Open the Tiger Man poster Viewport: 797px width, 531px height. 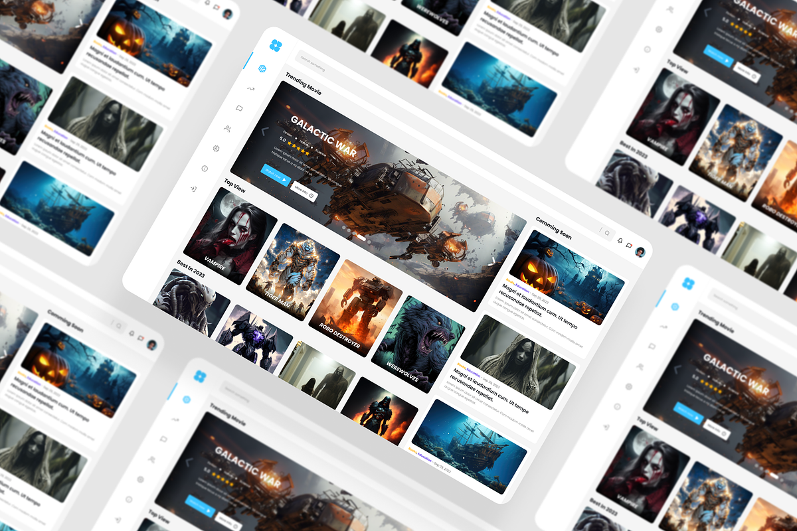point(293,272)
